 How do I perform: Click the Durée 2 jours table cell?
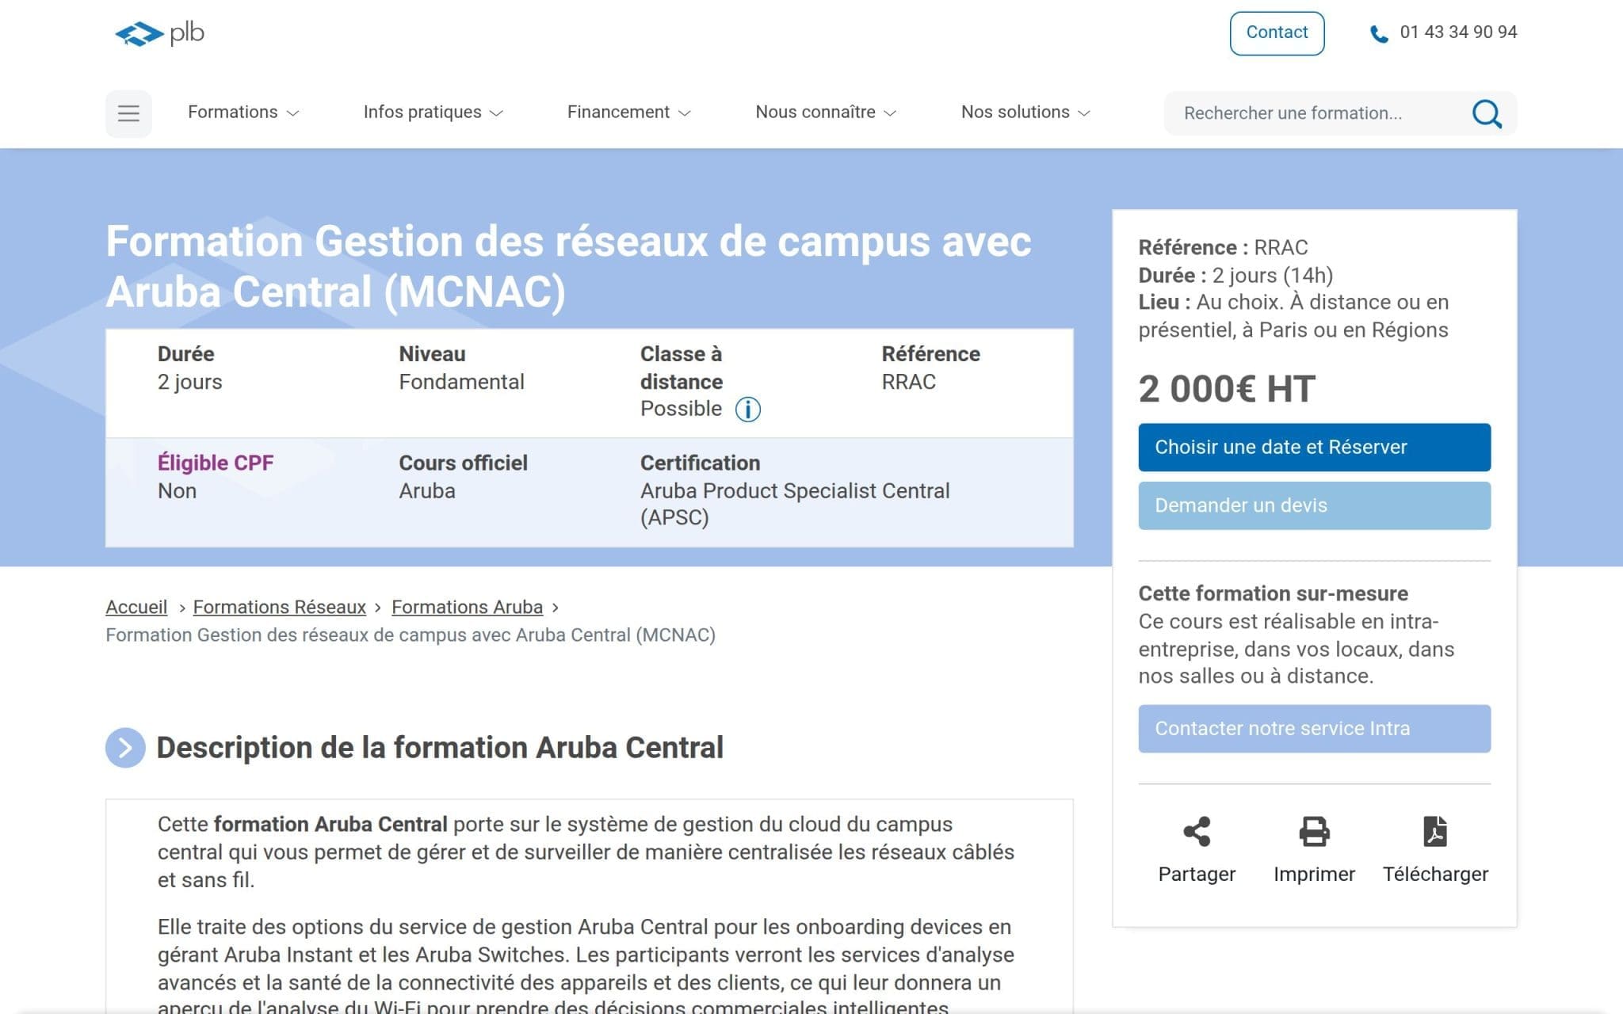[x=189, y=368]
